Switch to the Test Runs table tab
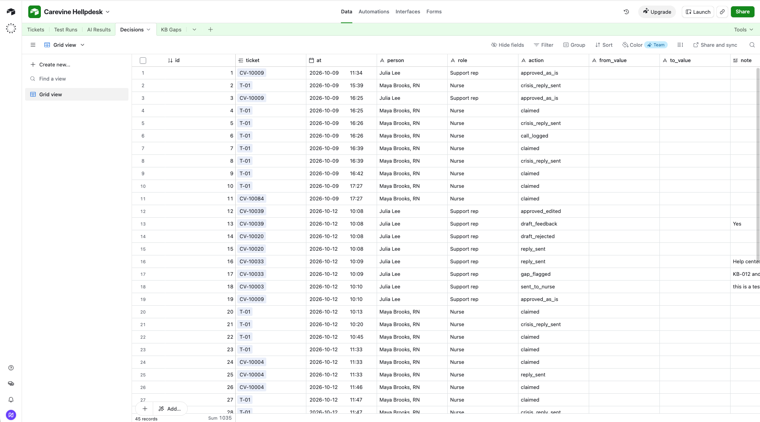This screenshot has width=760, height=422. tap(66, 29)
